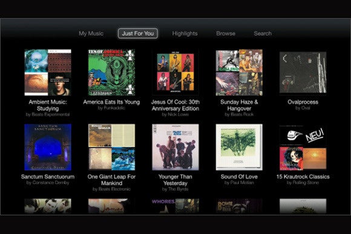Open the Search tab
The width and height of the screenshot is (351, 234).
coord(263,33)
